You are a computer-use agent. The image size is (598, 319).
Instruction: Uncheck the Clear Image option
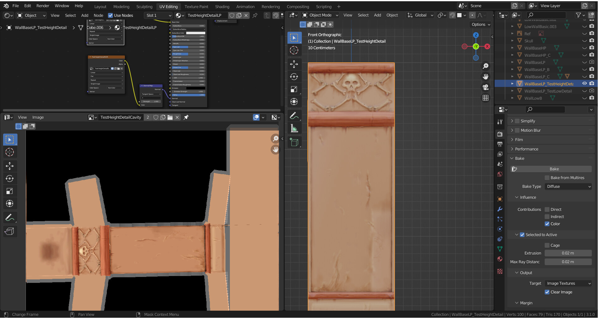547,292
